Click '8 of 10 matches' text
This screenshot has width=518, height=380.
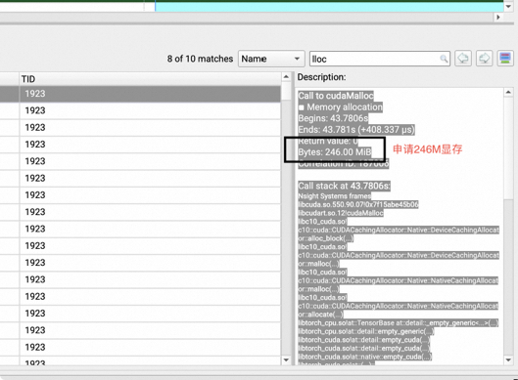[x=200, y=59]
